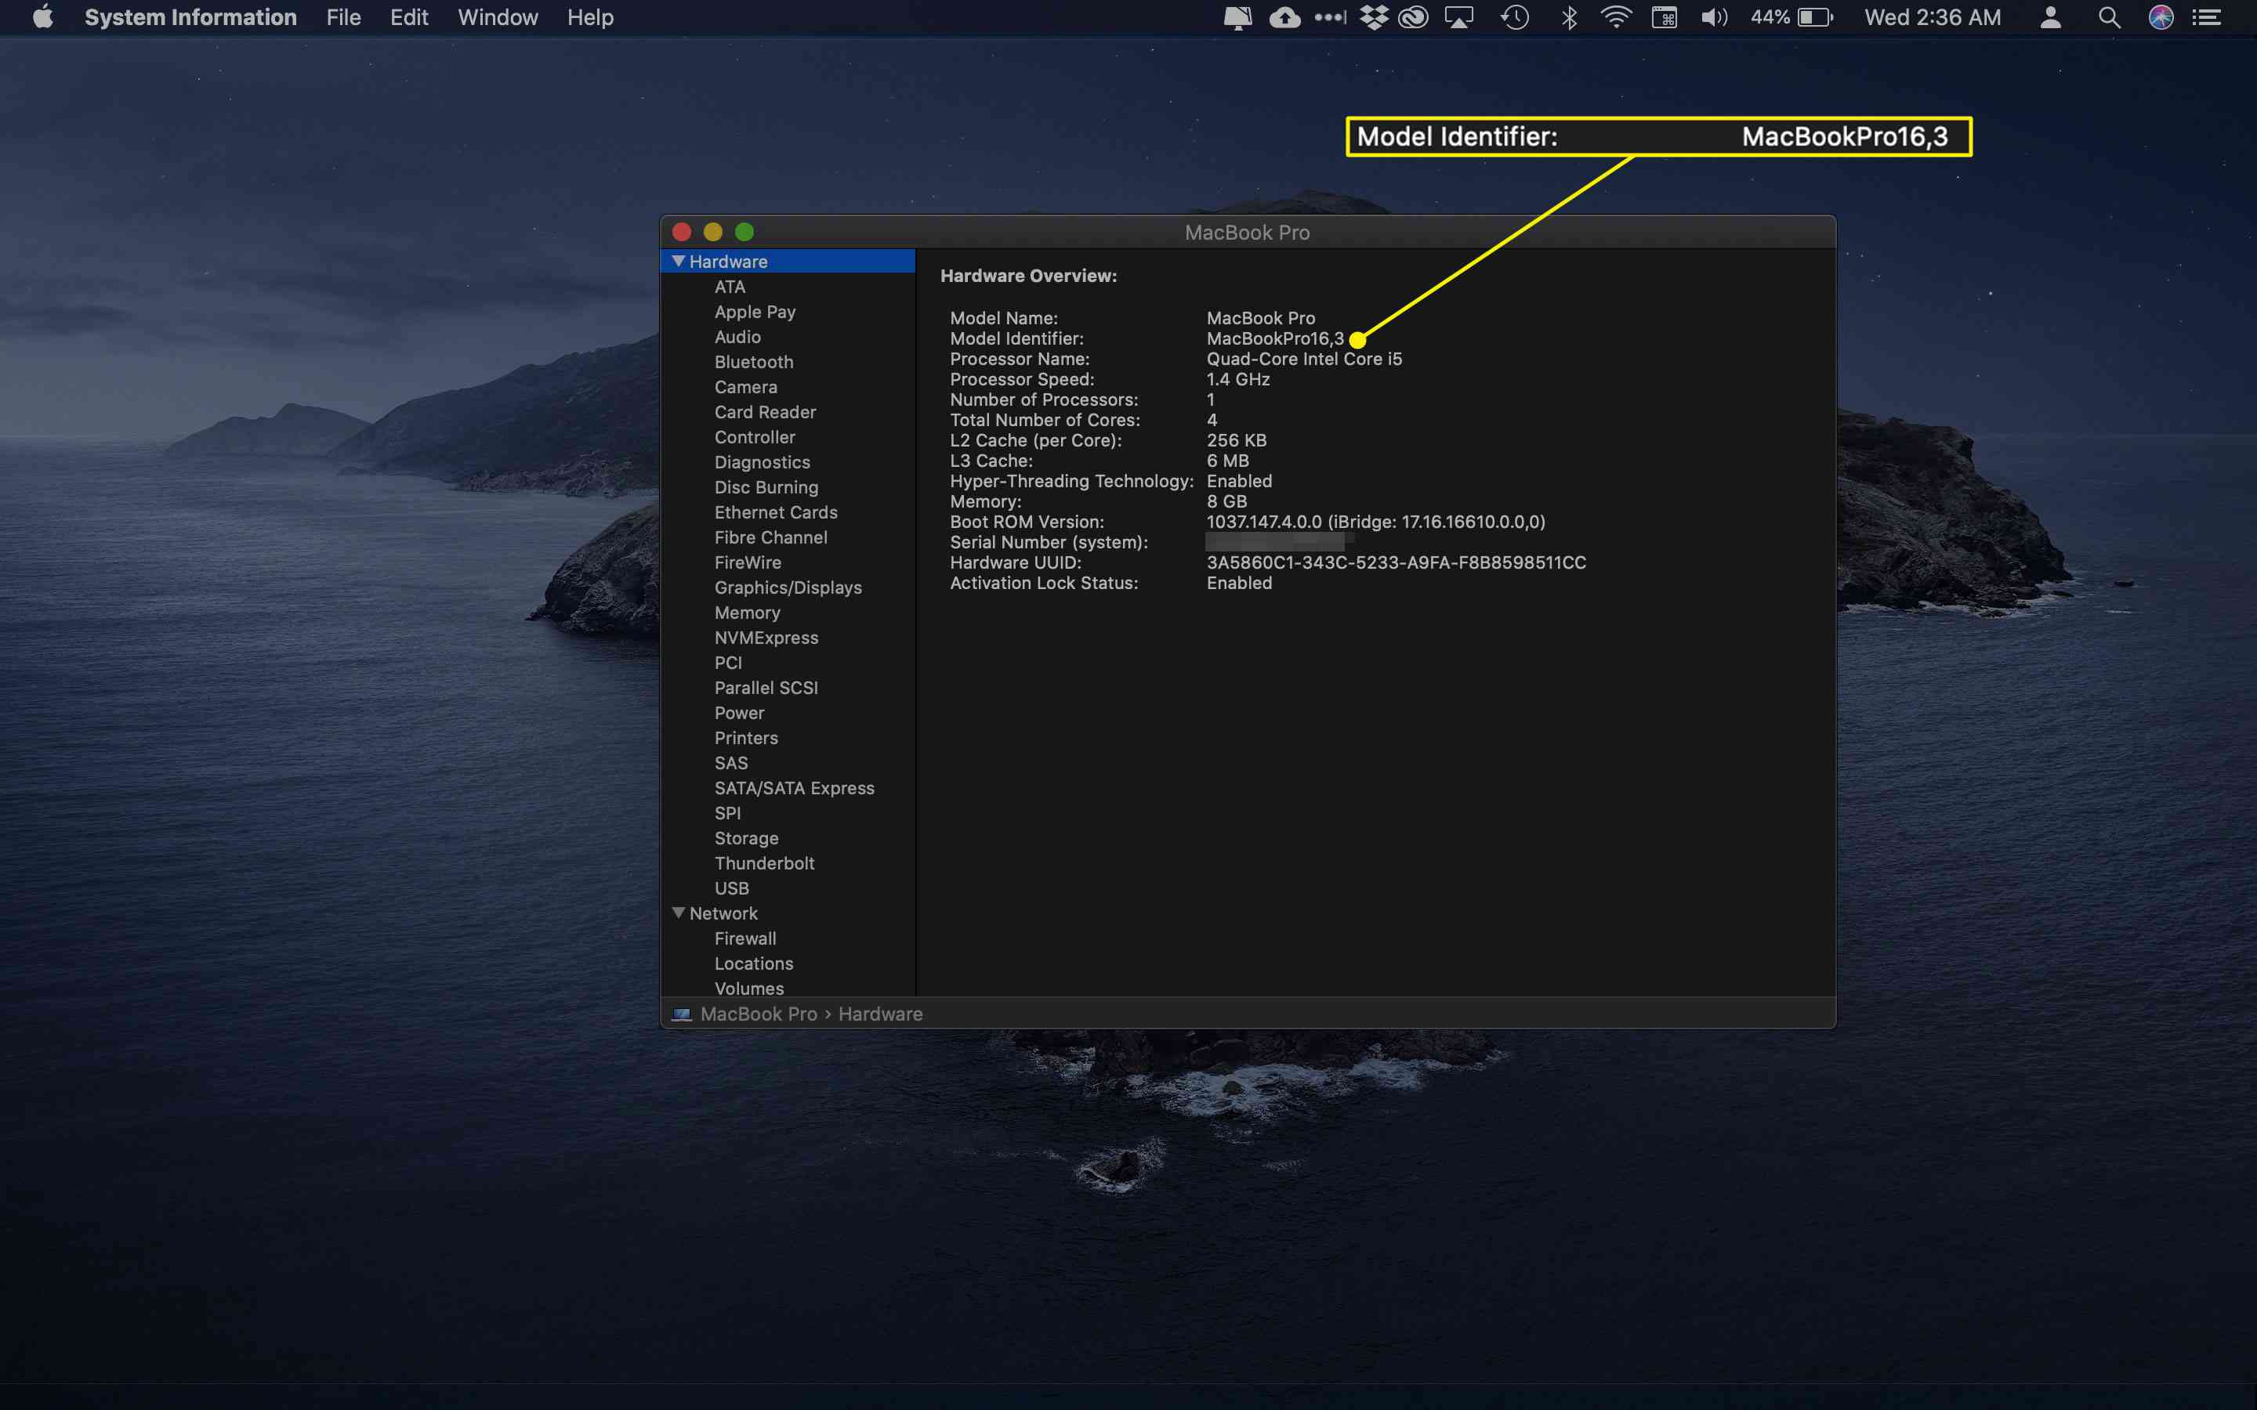
Task: Click the cloud upload menu bar icon
Action: [x=1285, y=18]
